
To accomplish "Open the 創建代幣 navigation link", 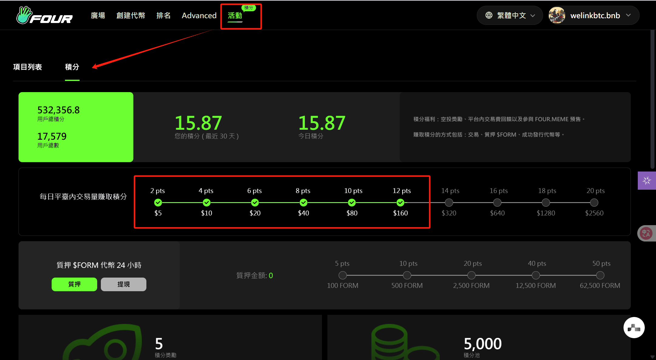I will (x=131, y=15).
